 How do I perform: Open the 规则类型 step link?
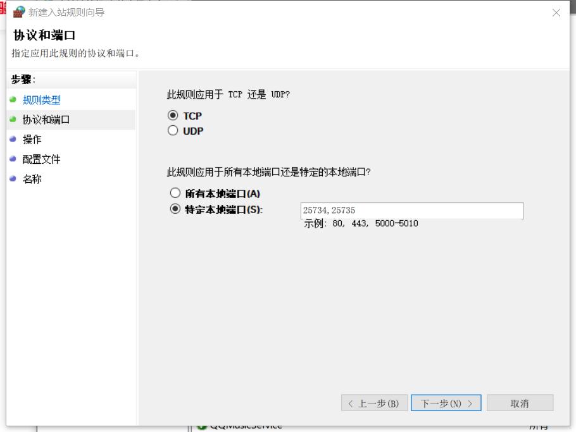tap(42, 100)
